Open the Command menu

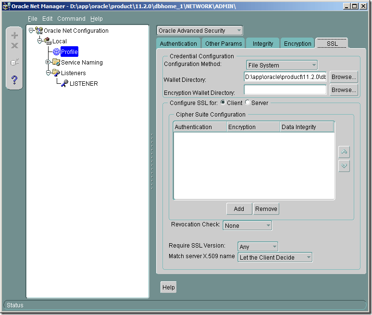coord(71,19)
